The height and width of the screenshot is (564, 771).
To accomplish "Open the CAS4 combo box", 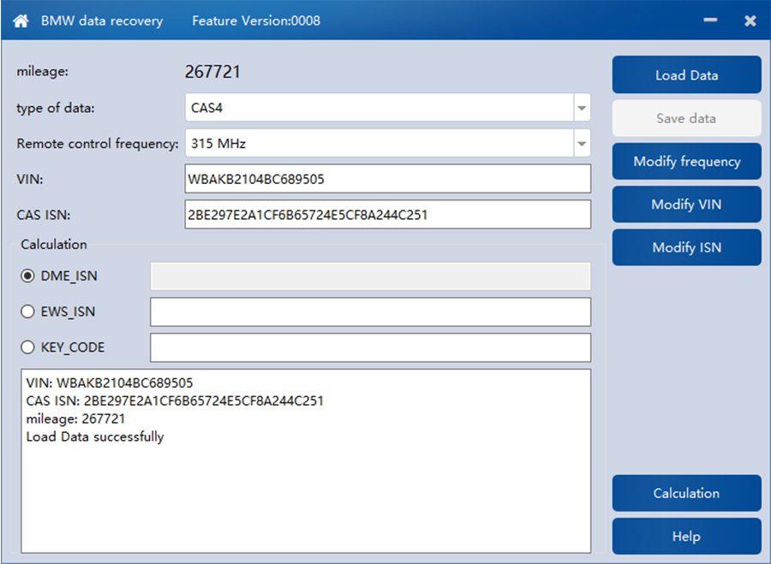I will (387, 108).
